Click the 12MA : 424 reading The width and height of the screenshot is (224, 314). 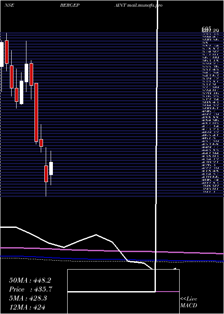coord(27,307)
